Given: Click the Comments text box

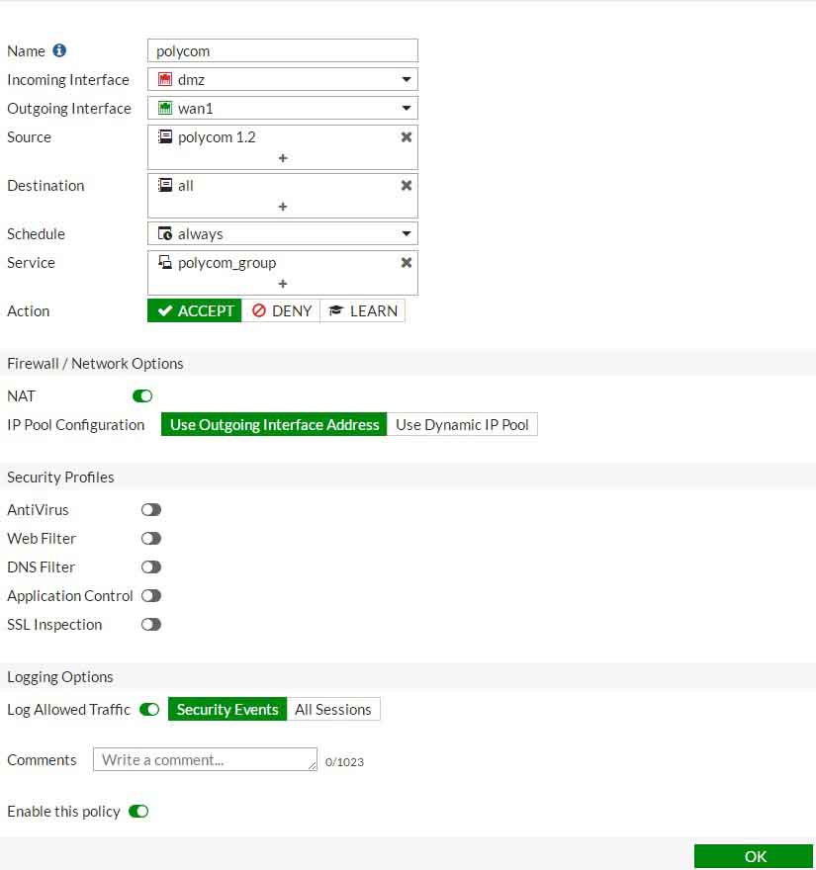Looking at the screenshot, I should coord(205,759).
